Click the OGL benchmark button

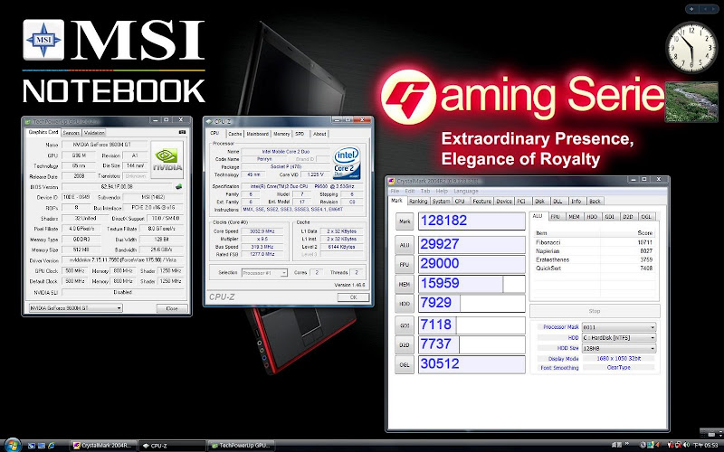[405, 364]
